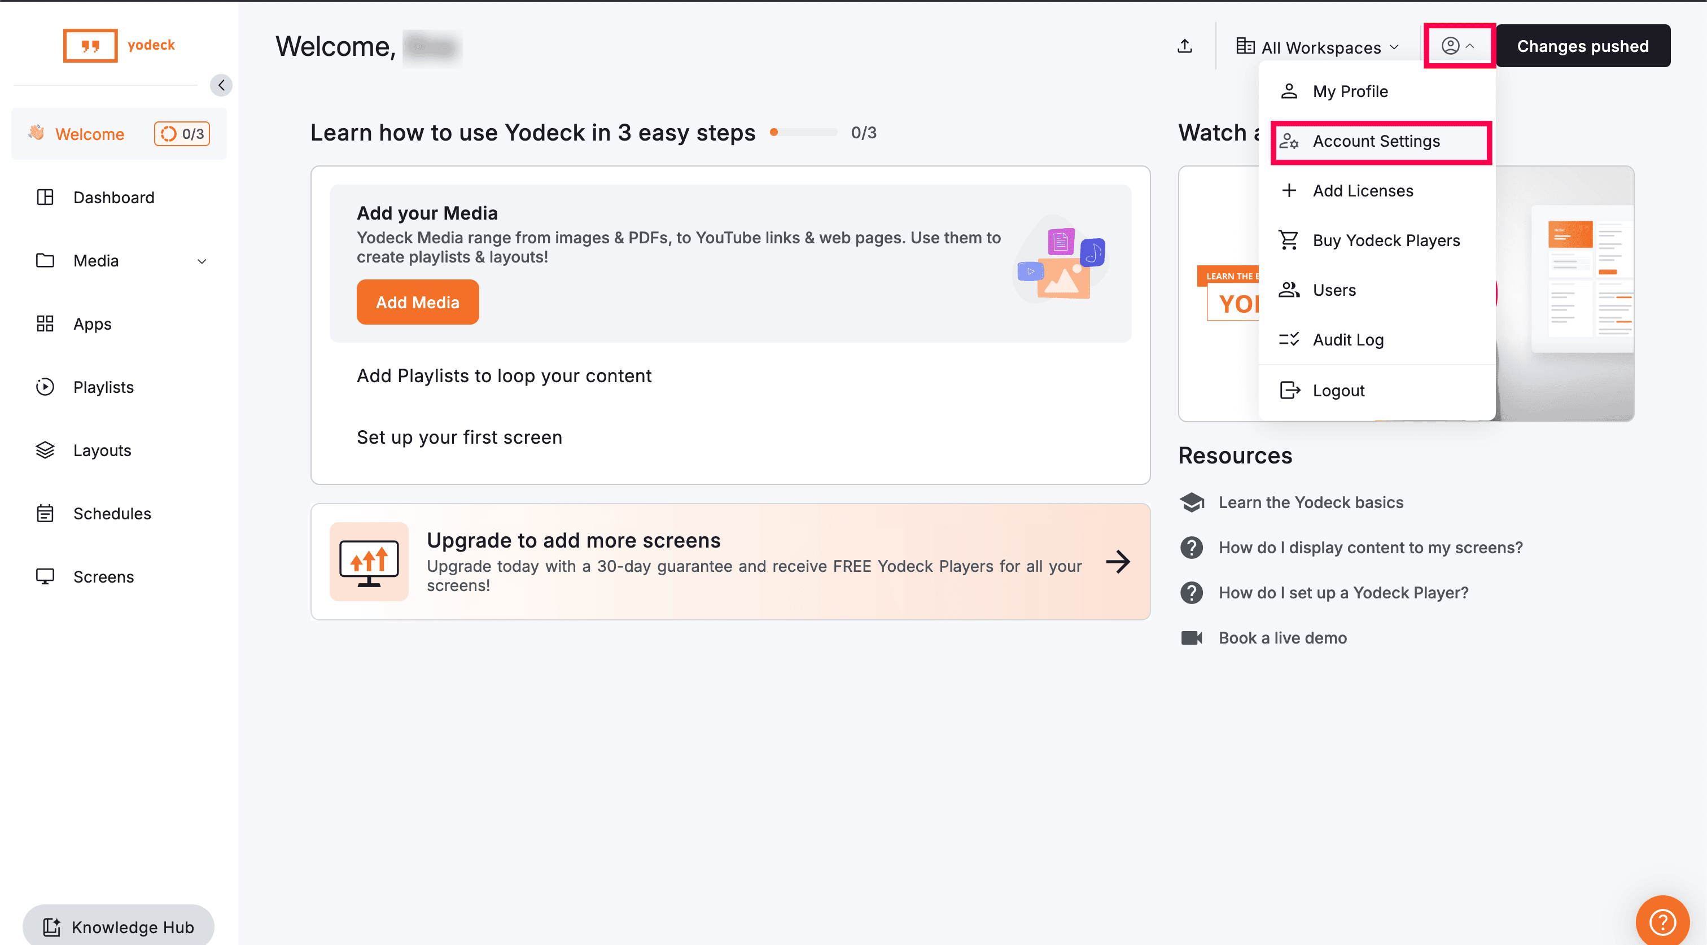1707x945 pixels.
Task: Select Logout from the user menu
Action: point(1338,390)
